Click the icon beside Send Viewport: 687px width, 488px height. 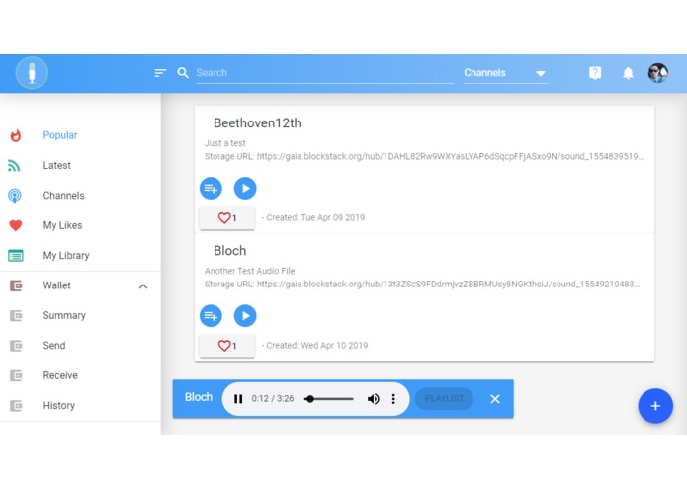(x=16, y=346)
